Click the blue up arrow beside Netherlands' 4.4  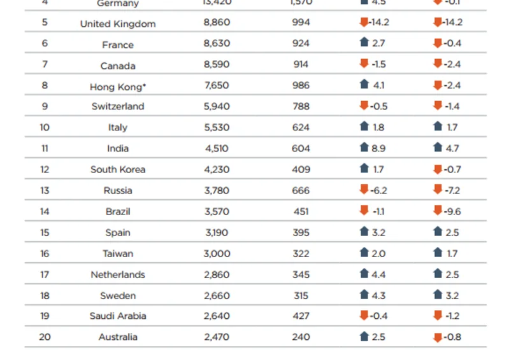pos(364,274)
